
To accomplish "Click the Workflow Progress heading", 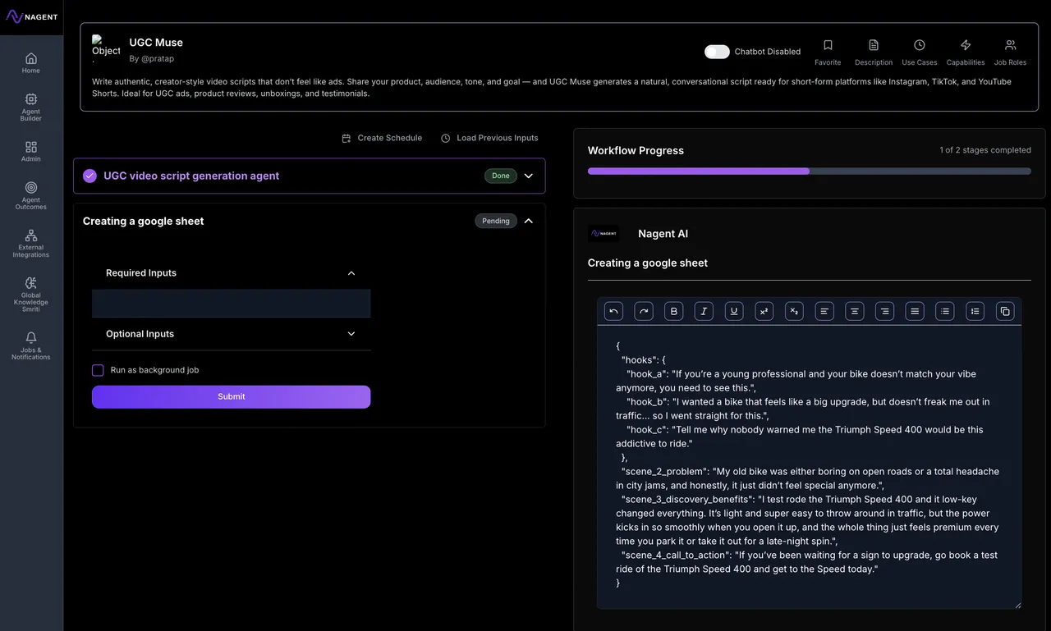I will point(636,151).
